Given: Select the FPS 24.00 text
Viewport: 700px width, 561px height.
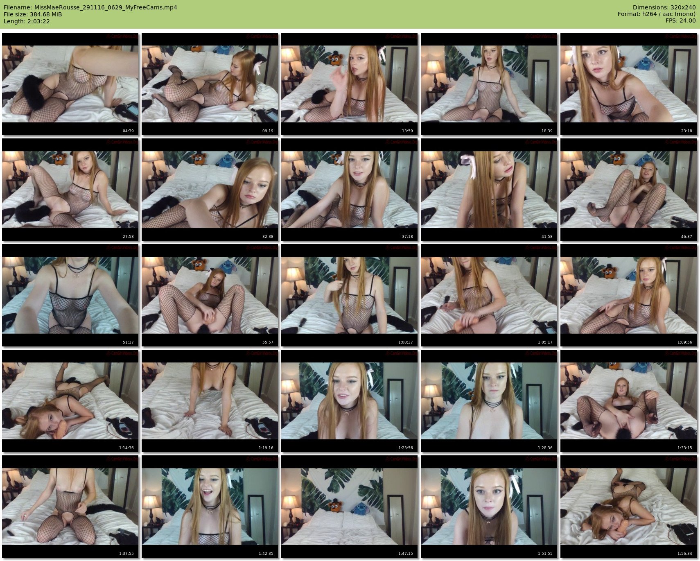Looking at the screenshot, I should click(680, 20).
